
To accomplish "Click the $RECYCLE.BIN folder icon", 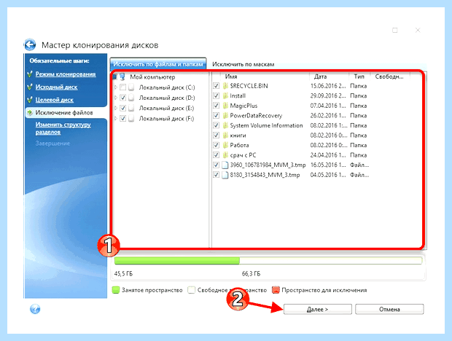I will point(225,86).
